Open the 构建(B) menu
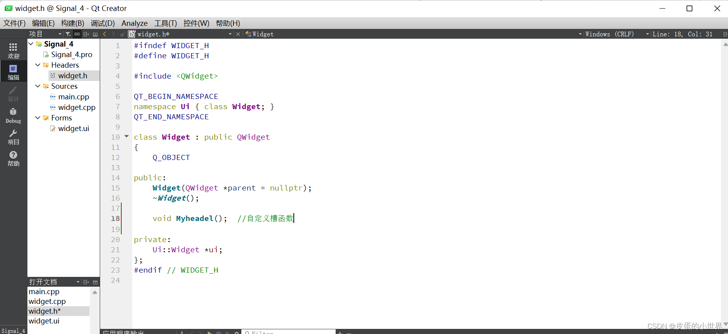 pos(72,23)
